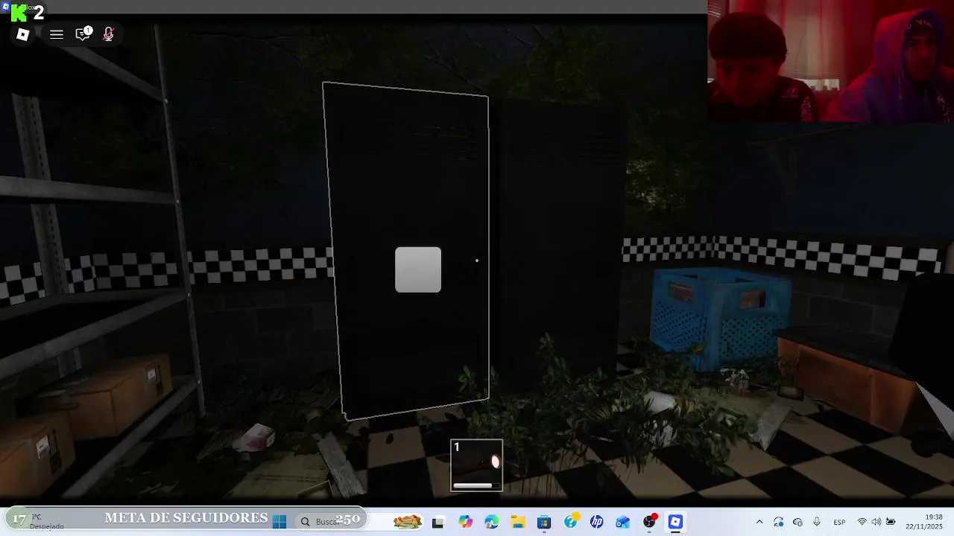Open Microsoft Edge from the taskbar
The height and width of the screenshot is (536, 954).
tap(491, 522)
